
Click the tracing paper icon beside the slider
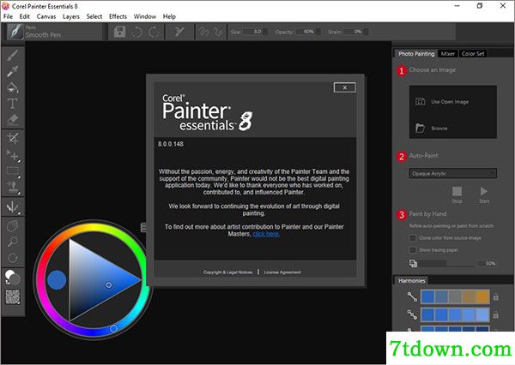click(x=413, y=263)
